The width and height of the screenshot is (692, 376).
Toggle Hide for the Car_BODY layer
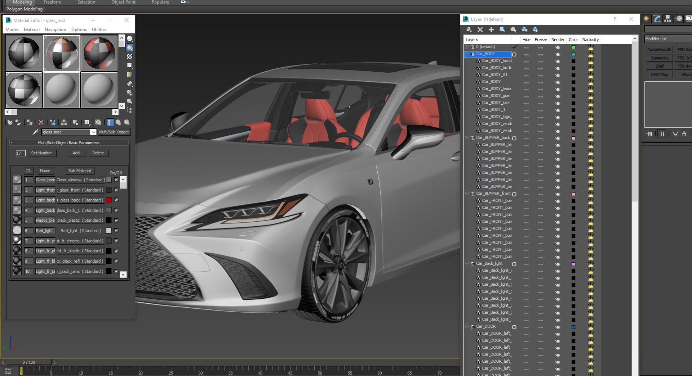[x=526, y=54]
